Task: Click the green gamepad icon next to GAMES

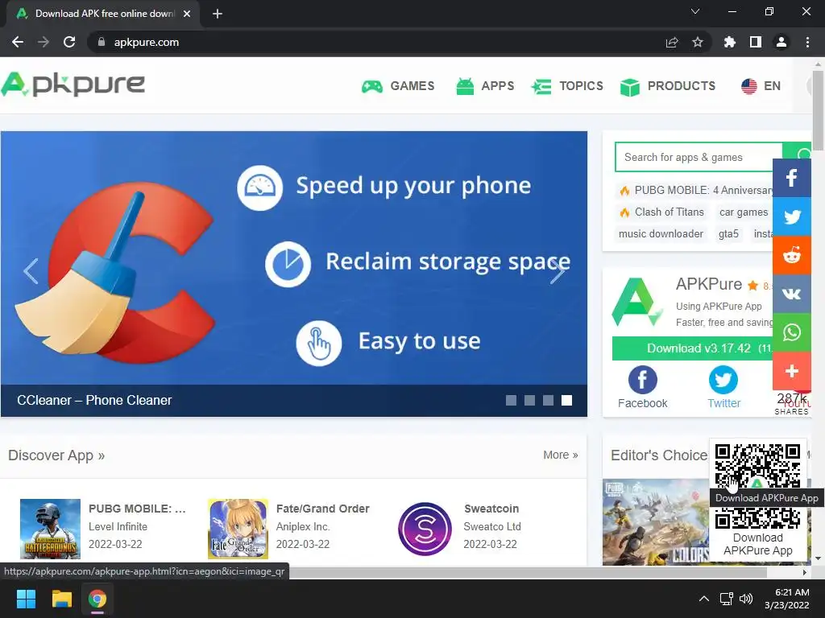Action: pyautogui.click(x=372, y=86)
